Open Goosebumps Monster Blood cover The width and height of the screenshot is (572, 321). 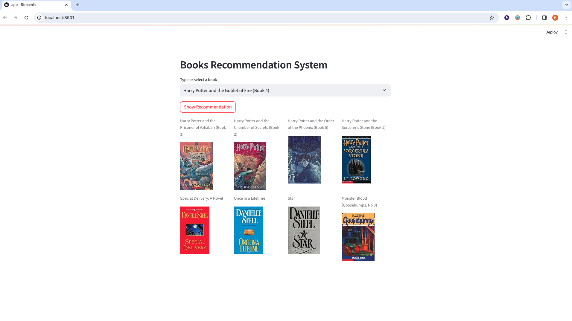[x=358, y=237]
